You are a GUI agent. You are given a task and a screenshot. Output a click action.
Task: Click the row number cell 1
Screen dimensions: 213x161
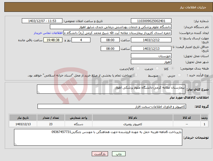point(204,124)
